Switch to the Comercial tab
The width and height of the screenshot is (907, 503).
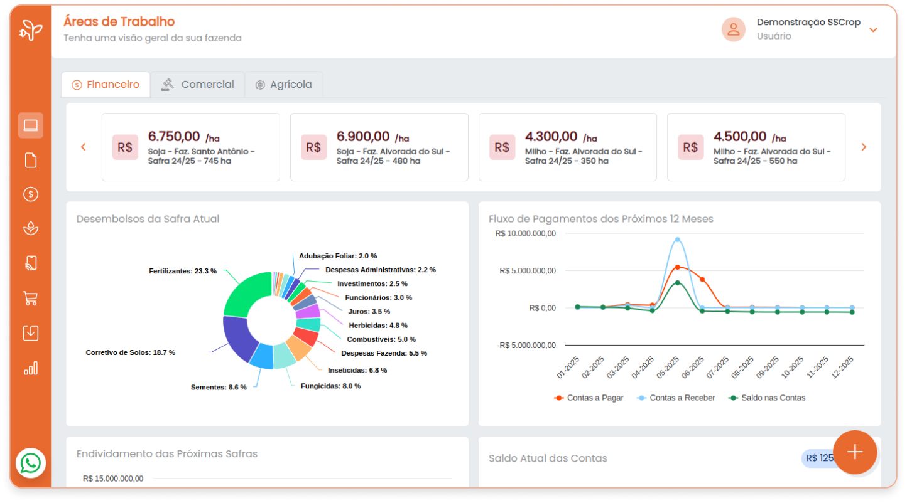click(198, 84)
